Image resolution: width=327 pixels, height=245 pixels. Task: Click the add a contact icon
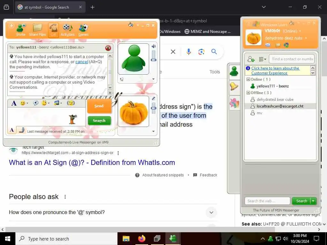pos(251,59)
